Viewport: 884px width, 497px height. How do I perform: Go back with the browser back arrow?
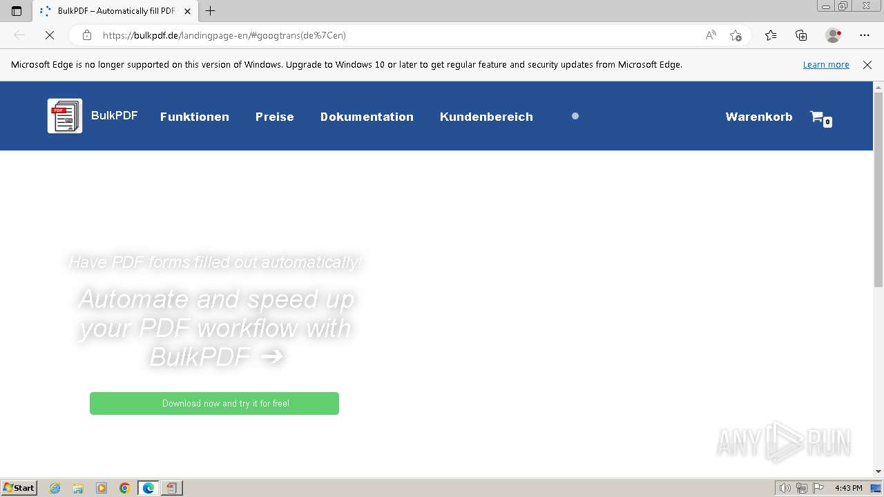tap(19, 35)
